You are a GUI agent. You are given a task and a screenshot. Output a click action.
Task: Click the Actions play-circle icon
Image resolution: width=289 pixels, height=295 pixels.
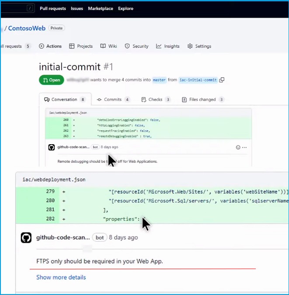42,46
